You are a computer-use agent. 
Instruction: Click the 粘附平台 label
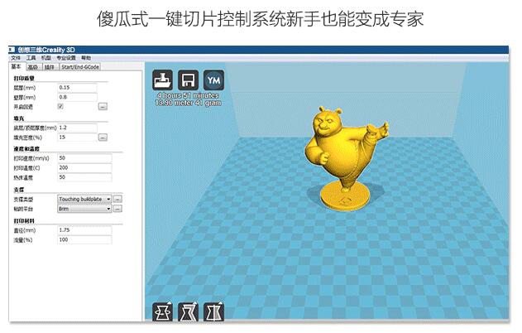click(x=23, y=209)
